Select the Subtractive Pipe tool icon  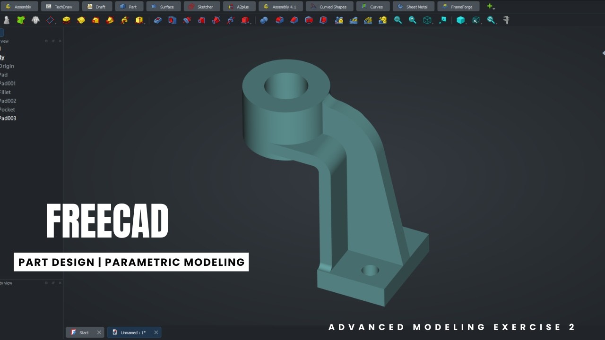pyautogui.click(x=216, y=20)
